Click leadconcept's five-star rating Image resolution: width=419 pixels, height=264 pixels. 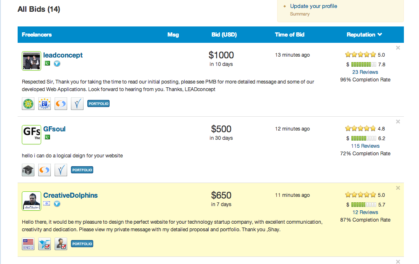point(360,55)
